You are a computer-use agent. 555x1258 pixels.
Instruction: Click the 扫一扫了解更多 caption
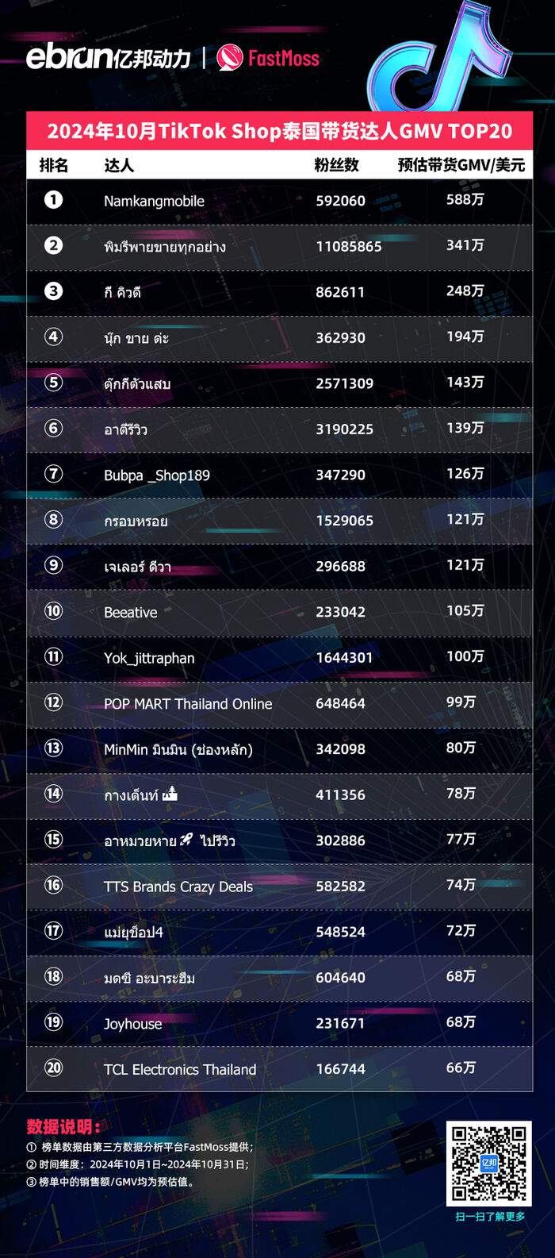tap(489, 1217)
